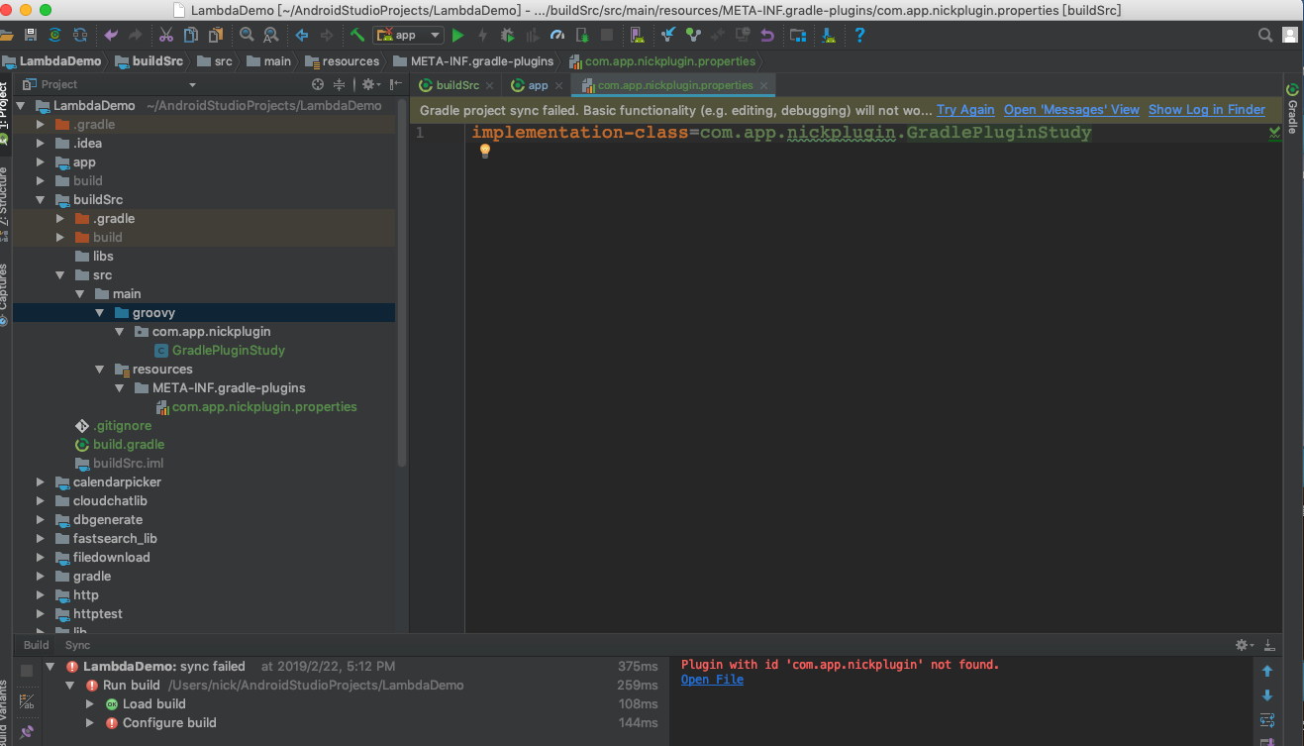Viewport: 1304px width, 746px height.
Task: Click the lightbulb intention icon in editor
Action: [485, 151]
